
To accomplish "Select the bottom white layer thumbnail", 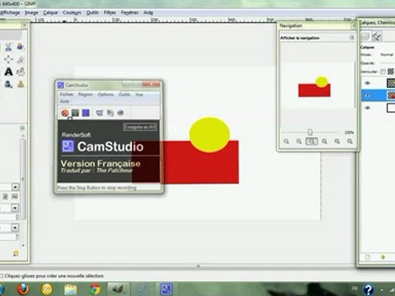I will click(x=390, y=108).
